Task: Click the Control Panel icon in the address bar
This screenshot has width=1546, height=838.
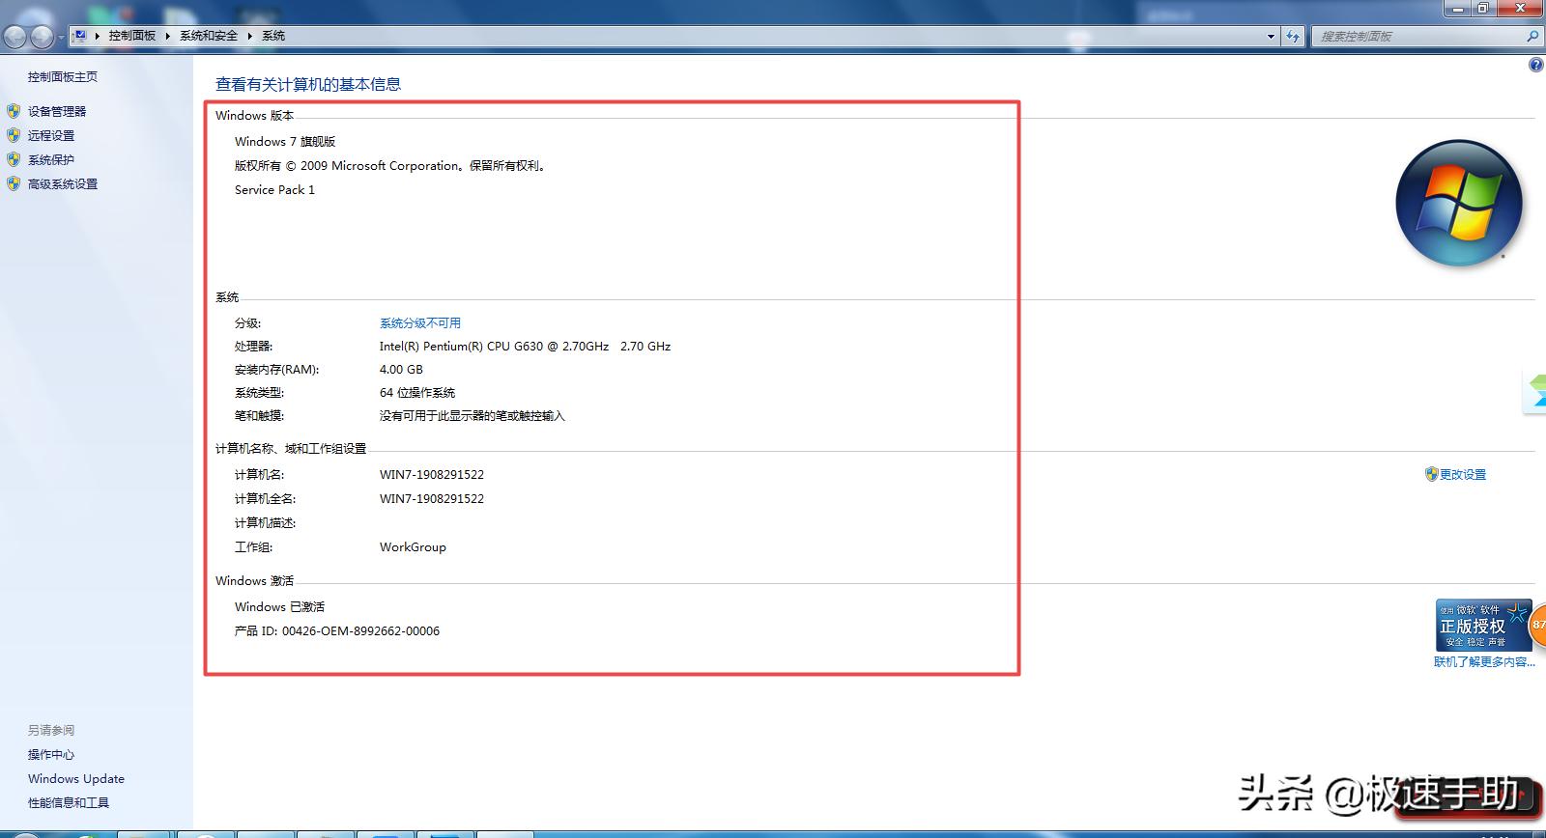Action: click(x=80, y=36)
